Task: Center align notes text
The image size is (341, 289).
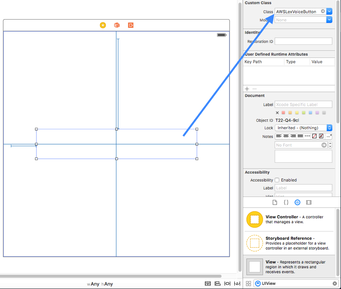Action: coord(286,136)
